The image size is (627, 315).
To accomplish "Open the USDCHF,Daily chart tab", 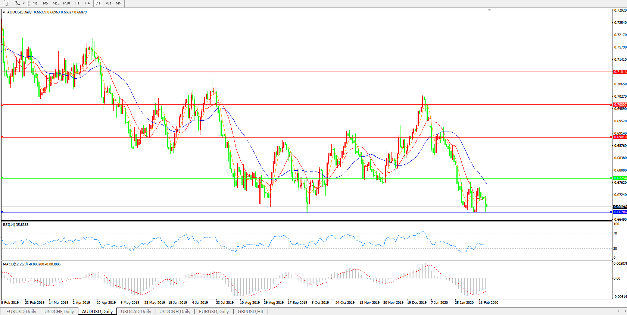I will pos(59,312).
